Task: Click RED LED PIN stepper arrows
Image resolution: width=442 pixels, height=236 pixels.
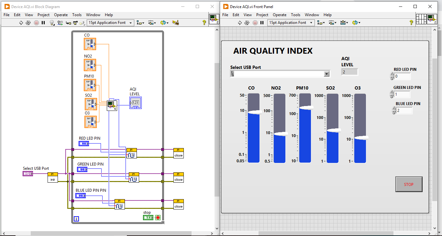Action: pyautogui.click(x=392, y=76)
